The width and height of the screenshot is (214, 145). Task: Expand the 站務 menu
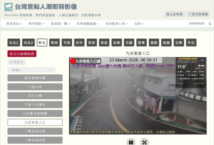click(139, 24)
